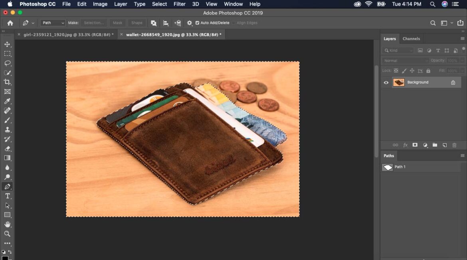Select the Zoom tool
This screenshot has width=467, height=260.
(7, 234)
